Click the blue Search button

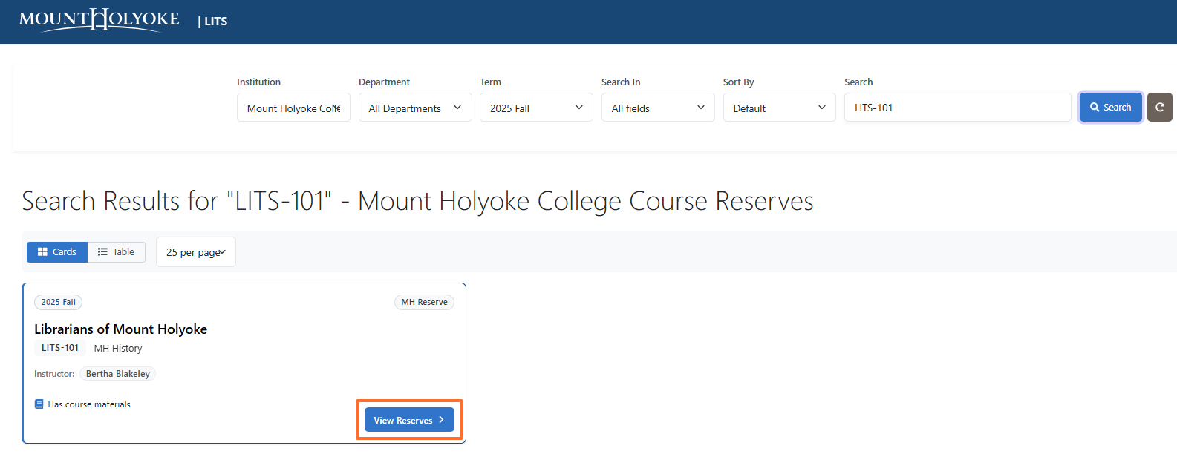[1111, 108]
